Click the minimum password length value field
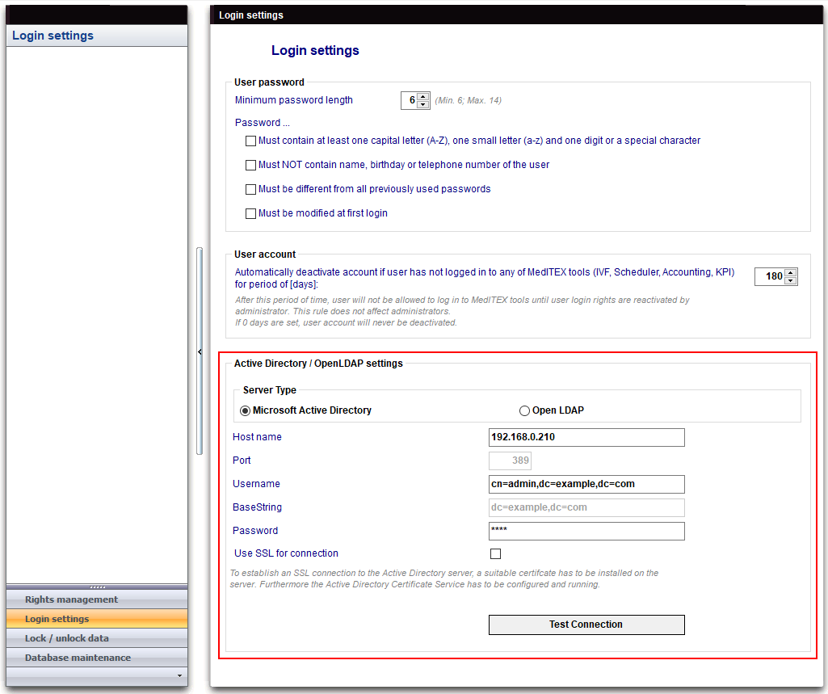 [x=410, y=100]
